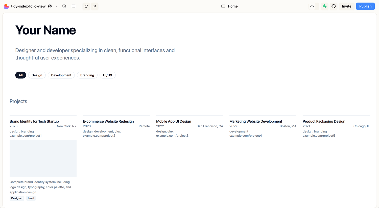Expand the project name dropdown chevron
The height and width of the screenshot is (208, 379).
click(56, 6)
